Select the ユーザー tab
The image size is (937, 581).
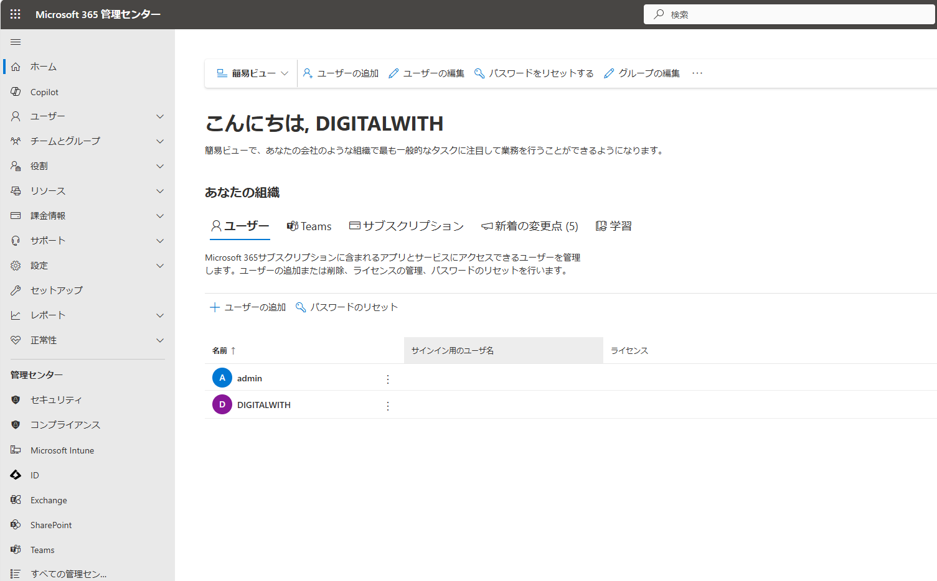[x=240, y=226]
